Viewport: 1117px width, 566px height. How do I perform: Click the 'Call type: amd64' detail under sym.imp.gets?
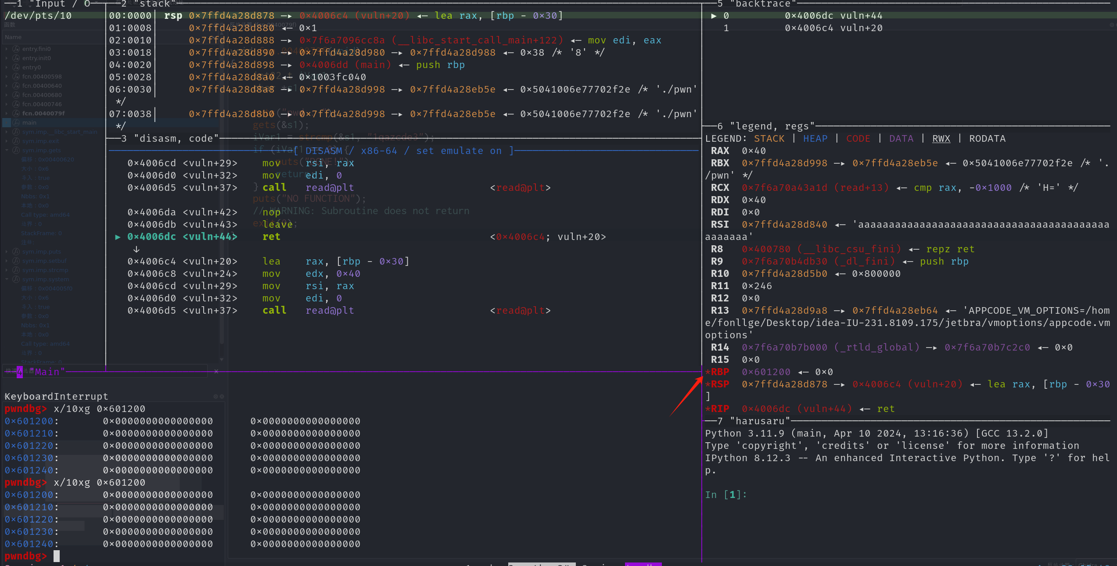point(45,215)
